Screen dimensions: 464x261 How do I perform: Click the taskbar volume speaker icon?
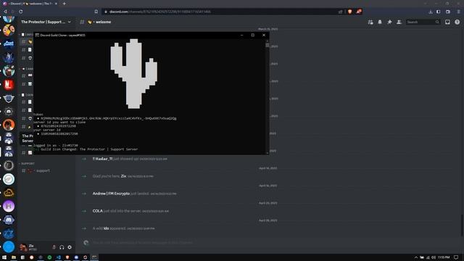434,257
